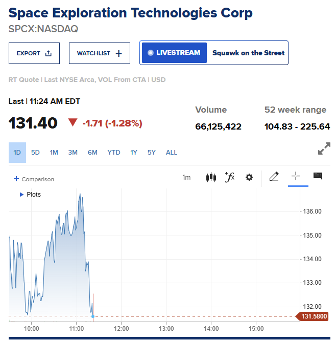Viewport: 336px width, 340px height.
Task: Switch chart range to 1M
Action: click(x=54, y=153)
